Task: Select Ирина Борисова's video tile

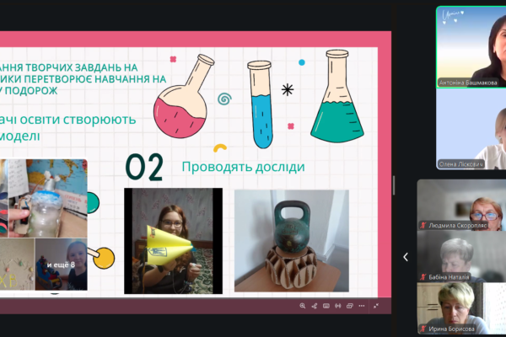Action: coord(461,308)
